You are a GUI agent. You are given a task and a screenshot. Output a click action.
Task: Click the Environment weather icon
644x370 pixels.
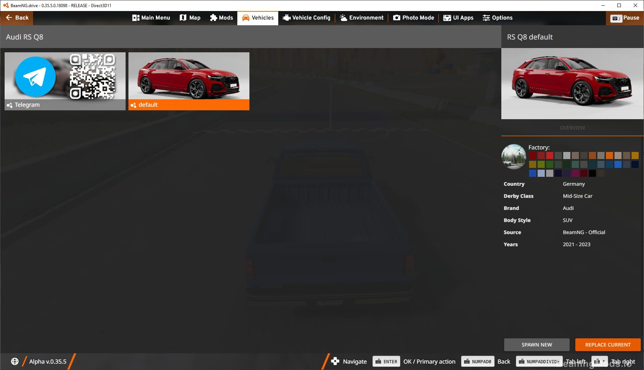point(343,18)
